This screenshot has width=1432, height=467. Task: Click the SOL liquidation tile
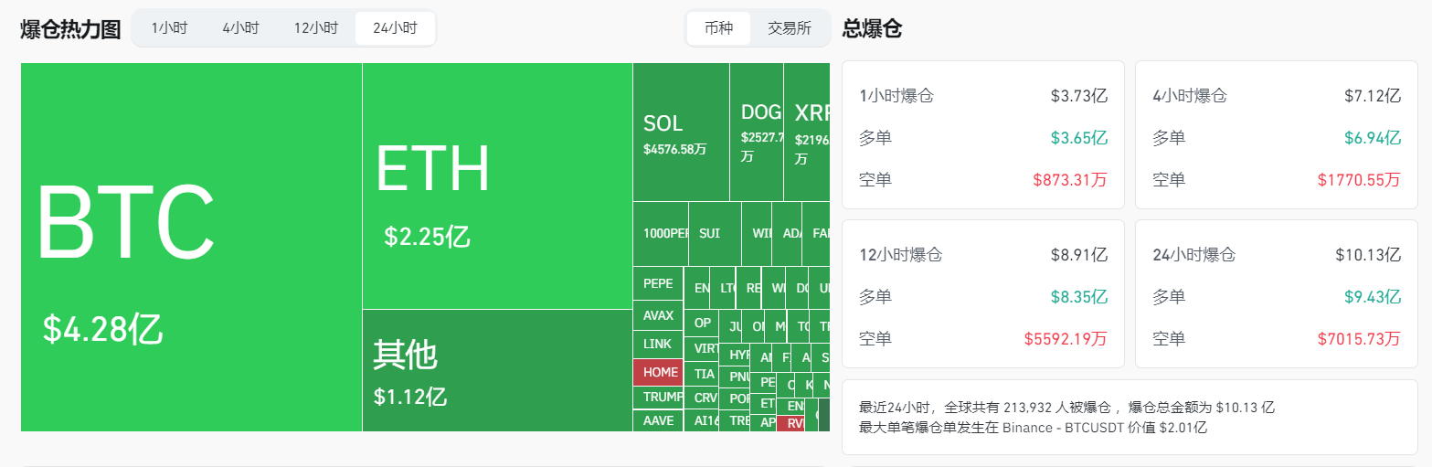(681, 133)
